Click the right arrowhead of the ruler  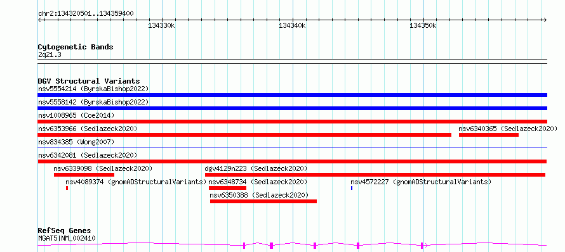click(x=545, y=20)
